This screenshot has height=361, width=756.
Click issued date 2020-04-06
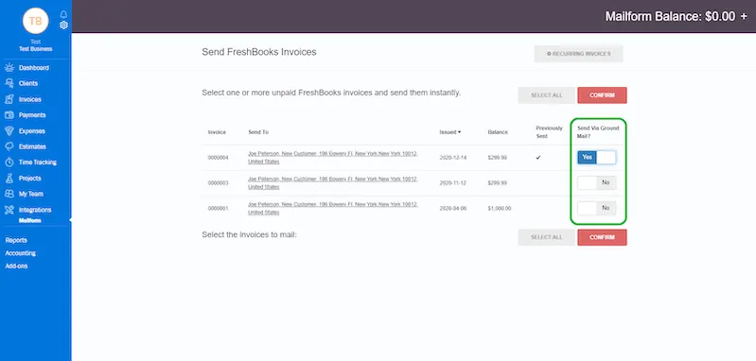click(x=452, y=209)
